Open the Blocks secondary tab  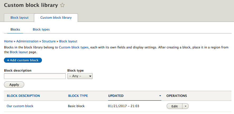click(15, 29)
